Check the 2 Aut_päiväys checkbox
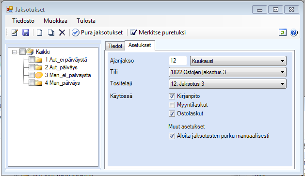Screen dimensions: 305x176 click(32, 67)
